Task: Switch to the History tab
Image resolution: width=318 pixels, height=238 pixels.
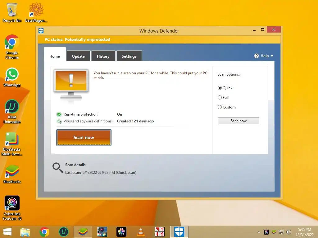Action: [103, 56]
